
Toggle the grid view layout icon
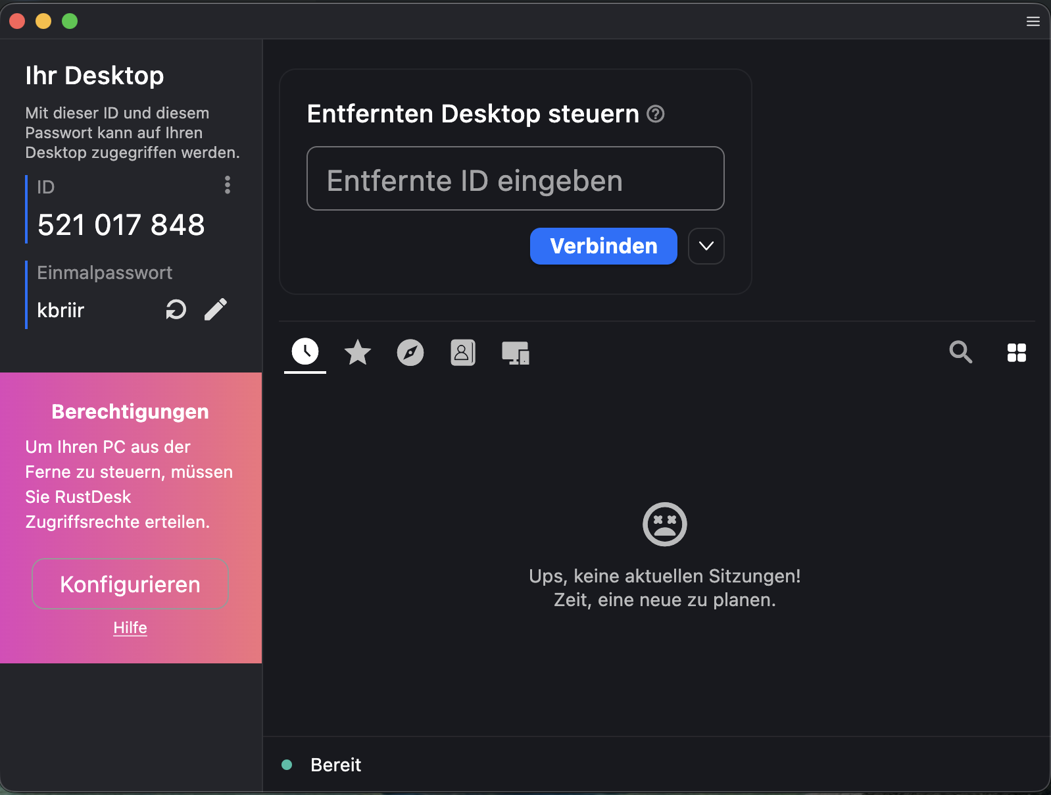click(x=1016, y=353)
